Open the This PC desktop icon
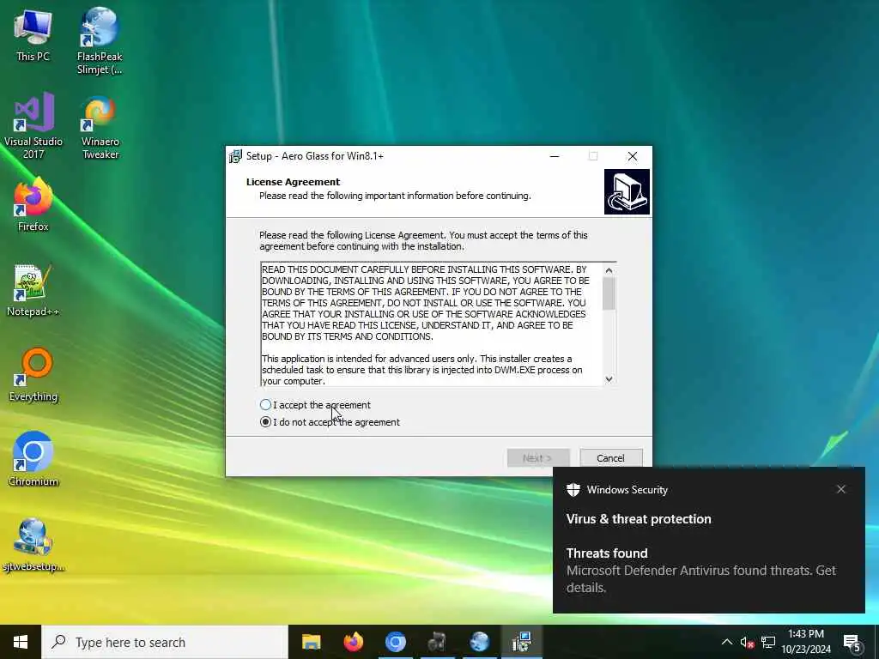Screen dimensions: 879x659 pos(33,34)
